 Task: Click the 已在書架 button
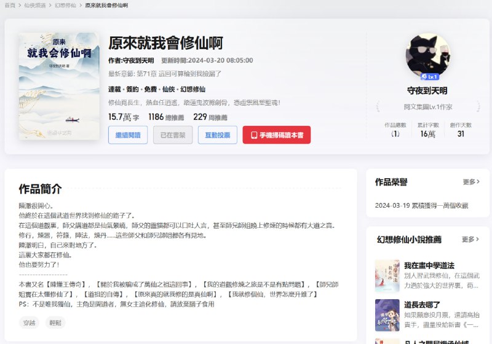point(173,135)
